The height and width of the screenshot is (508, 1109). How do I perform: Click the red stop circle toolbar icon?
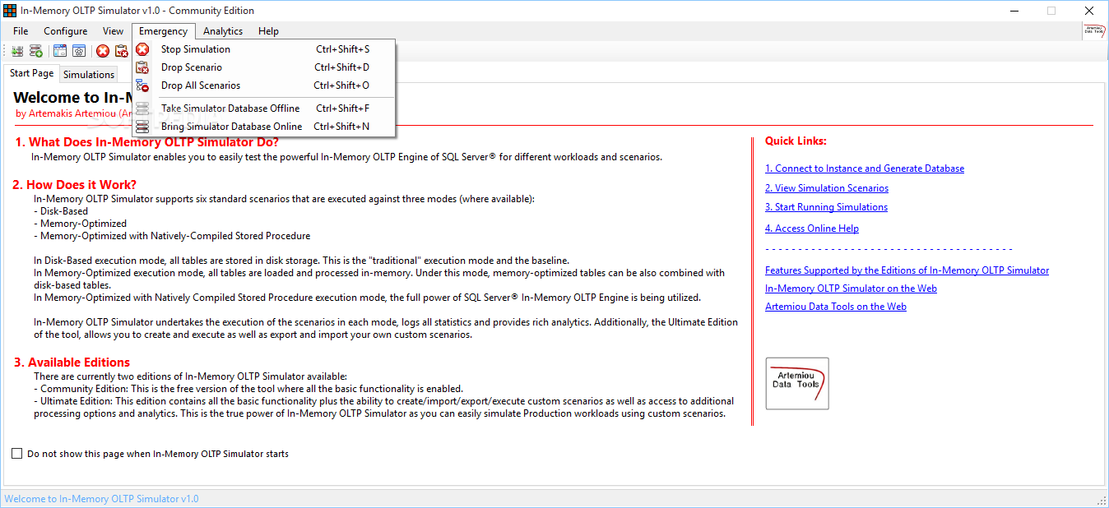pos(103,51)
